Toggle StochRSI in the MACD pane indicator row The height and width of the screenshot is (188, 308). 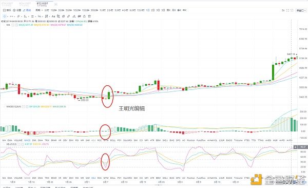pos(127,140)
